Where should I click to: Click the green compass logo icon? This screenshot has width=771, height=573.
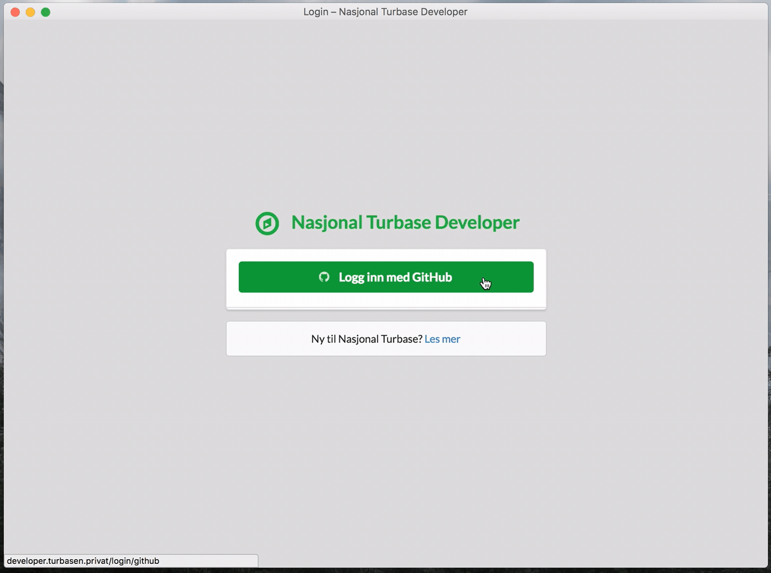pos(267,224)
